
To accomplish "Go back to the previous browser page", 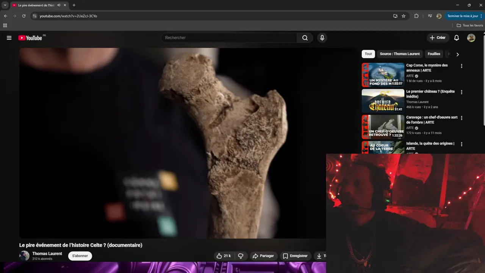I will [5, 16].
